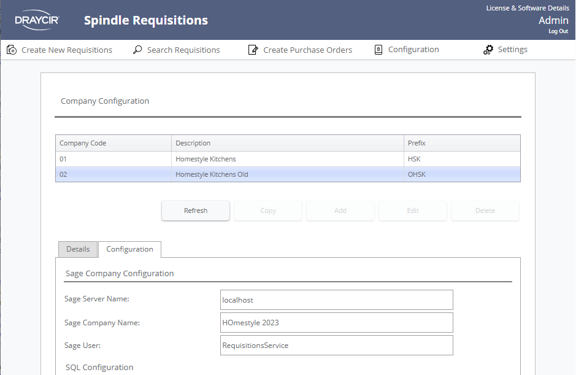The height and width of the screenshot is (375, 576).
Task: Click the Search Requisitions magnifier icon
Action: pyautogui.click(x=137, y=50)
